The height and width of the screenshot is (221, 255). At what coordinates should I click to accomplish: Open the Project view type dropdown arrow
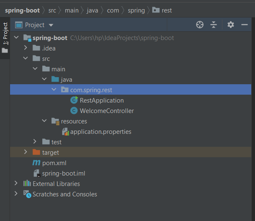click(51, 25)
